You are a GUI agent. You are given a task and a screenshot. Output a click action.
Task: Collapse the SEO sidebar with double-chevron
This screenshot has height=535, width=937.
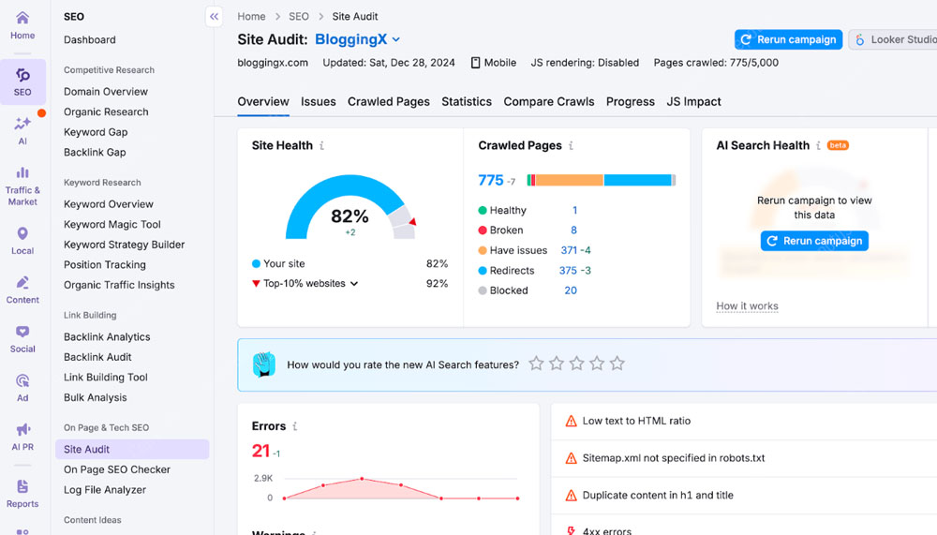(214, 17)
